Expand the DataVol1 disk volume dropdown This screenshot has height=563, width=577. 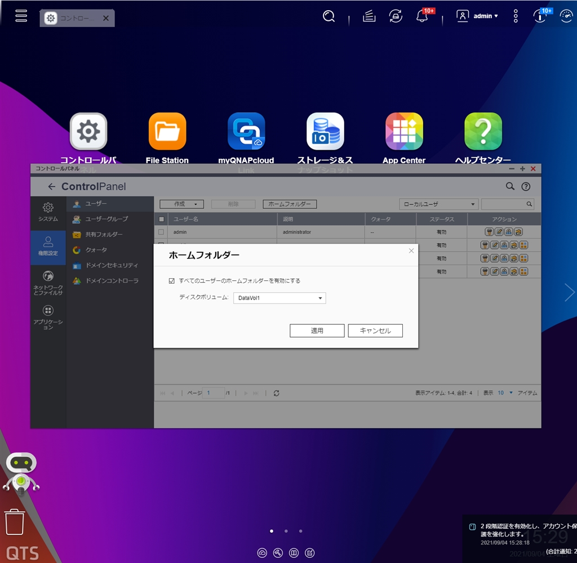279,298
